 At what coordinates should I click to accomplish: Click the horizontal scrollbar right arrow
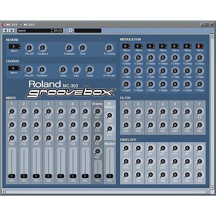[x=208, y=192]
